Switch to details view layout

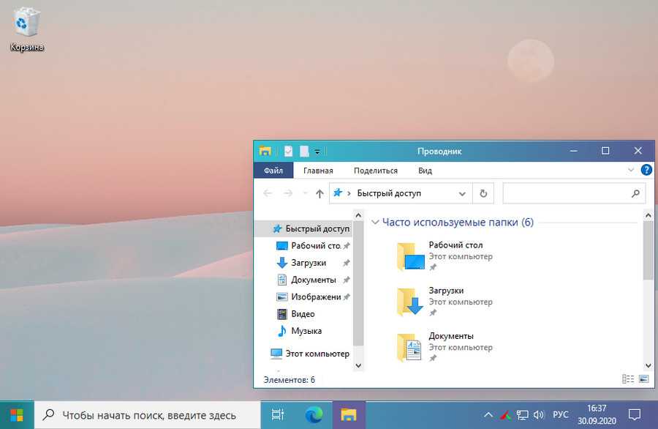tap(627, 379)
